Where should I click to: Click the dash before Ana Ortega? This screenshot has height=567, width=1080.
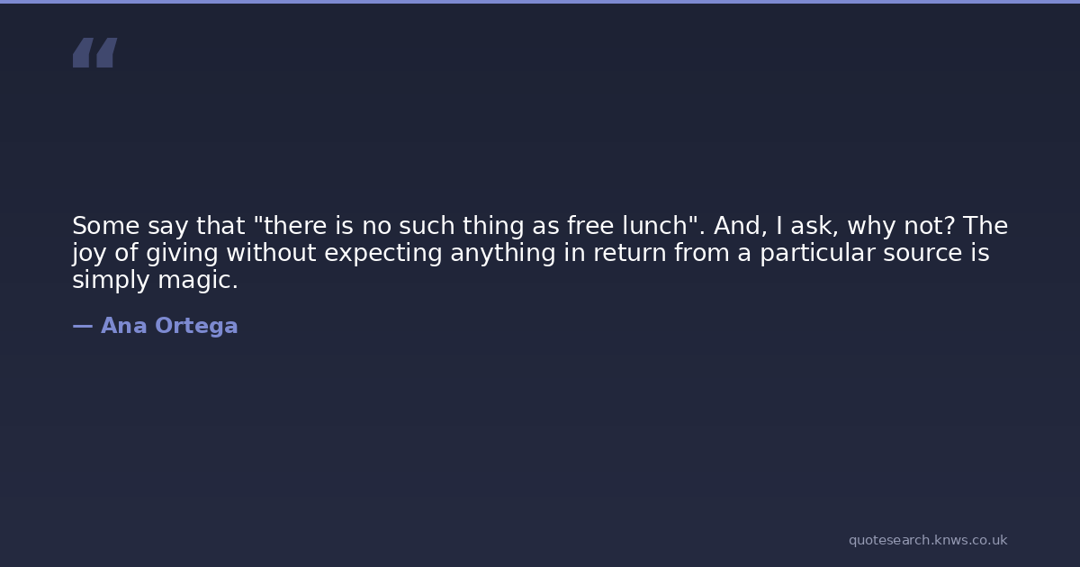pyautogui.click(x=82, y=326)
